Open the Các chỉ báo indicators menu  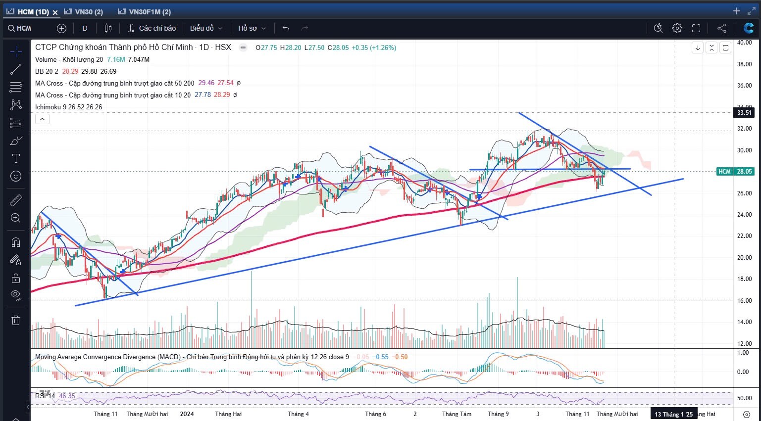tap(152, 28)
